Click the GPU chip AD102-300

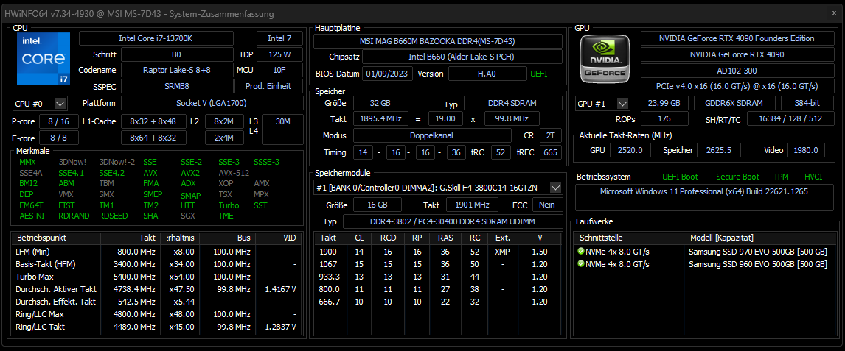[737, 71]
